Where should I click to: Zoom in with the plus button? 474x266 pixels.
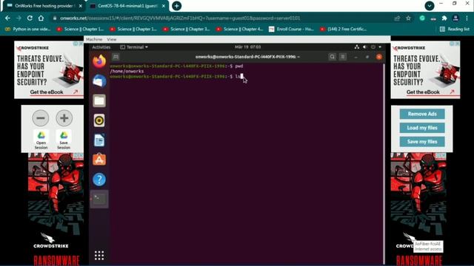pos(64,118)
